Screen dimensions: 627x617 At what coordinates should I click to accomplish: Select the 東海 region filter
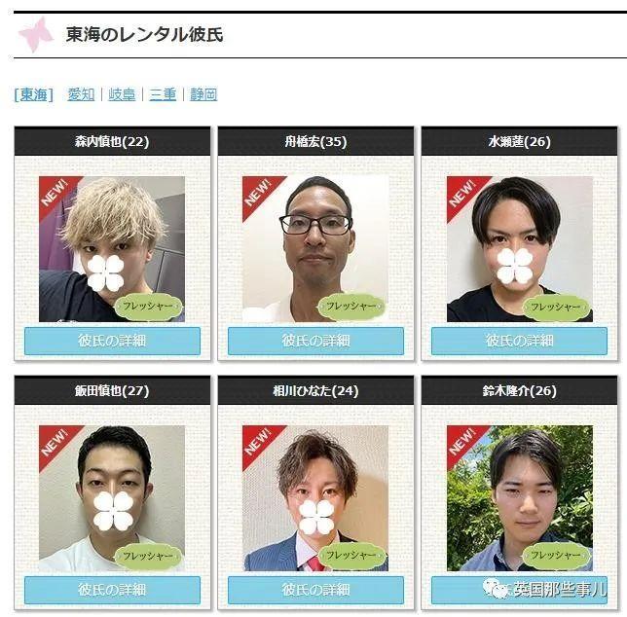point(33,94)
